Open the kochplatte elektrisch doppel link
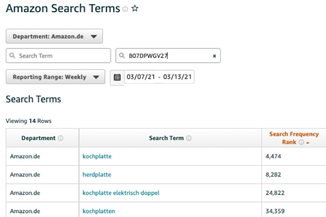 coord(121,193)
